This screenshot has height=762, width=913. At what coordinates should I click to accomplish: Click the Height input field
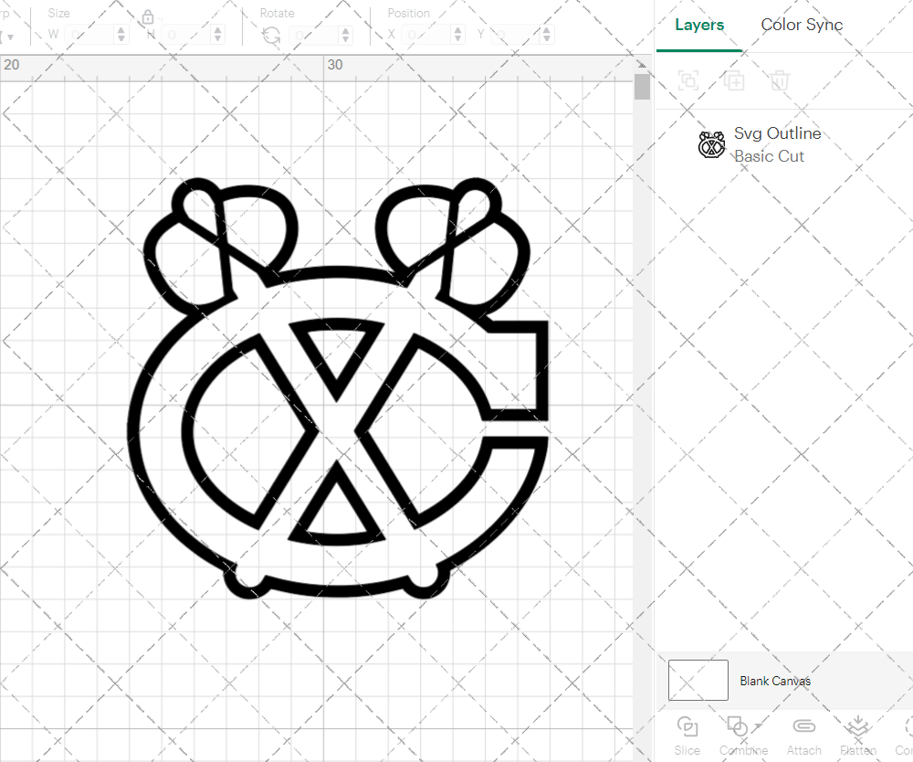coord(186,35)
